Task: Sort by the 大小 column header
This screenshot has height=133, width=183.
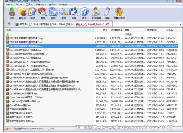Action: (101, 30)
